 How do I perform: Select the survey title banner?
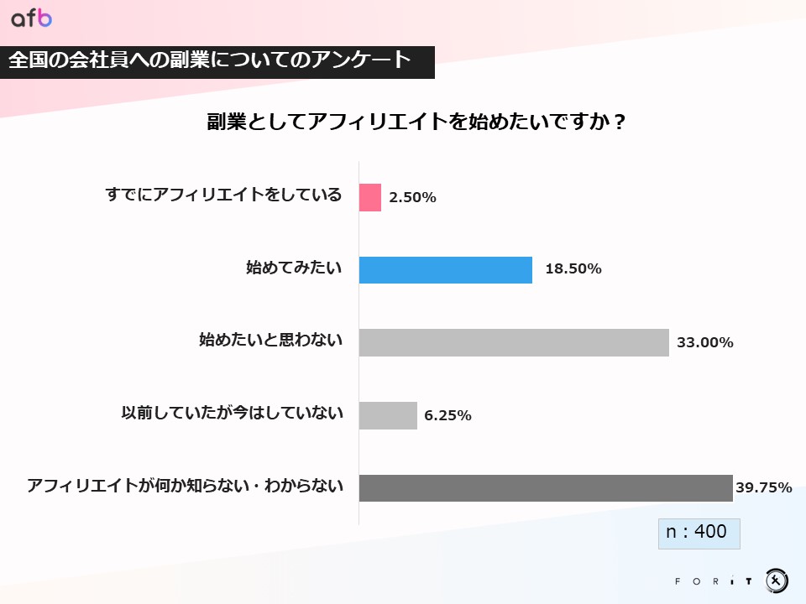coord(217,61)
